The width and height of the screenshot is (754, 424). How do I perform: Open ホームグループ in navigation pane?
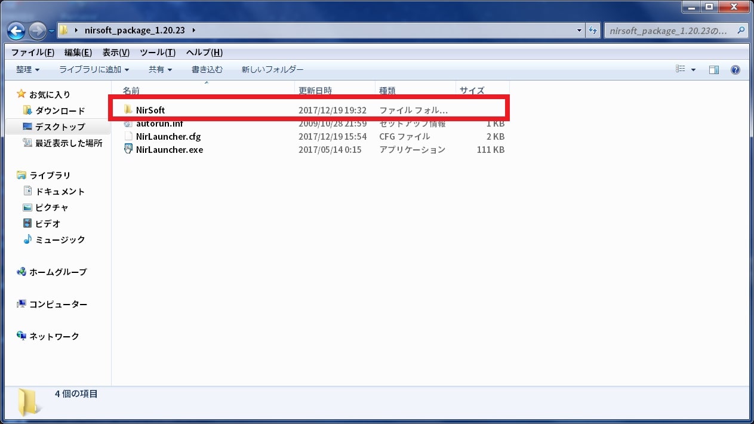click(58, 272)
